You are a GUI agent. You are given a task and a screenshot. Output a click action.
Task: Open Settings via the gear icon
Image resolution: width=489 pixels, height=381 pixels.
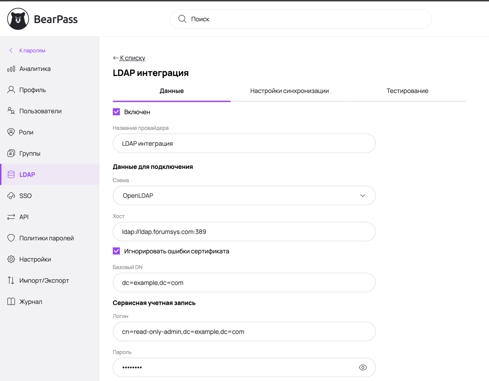tap(11, 259)
